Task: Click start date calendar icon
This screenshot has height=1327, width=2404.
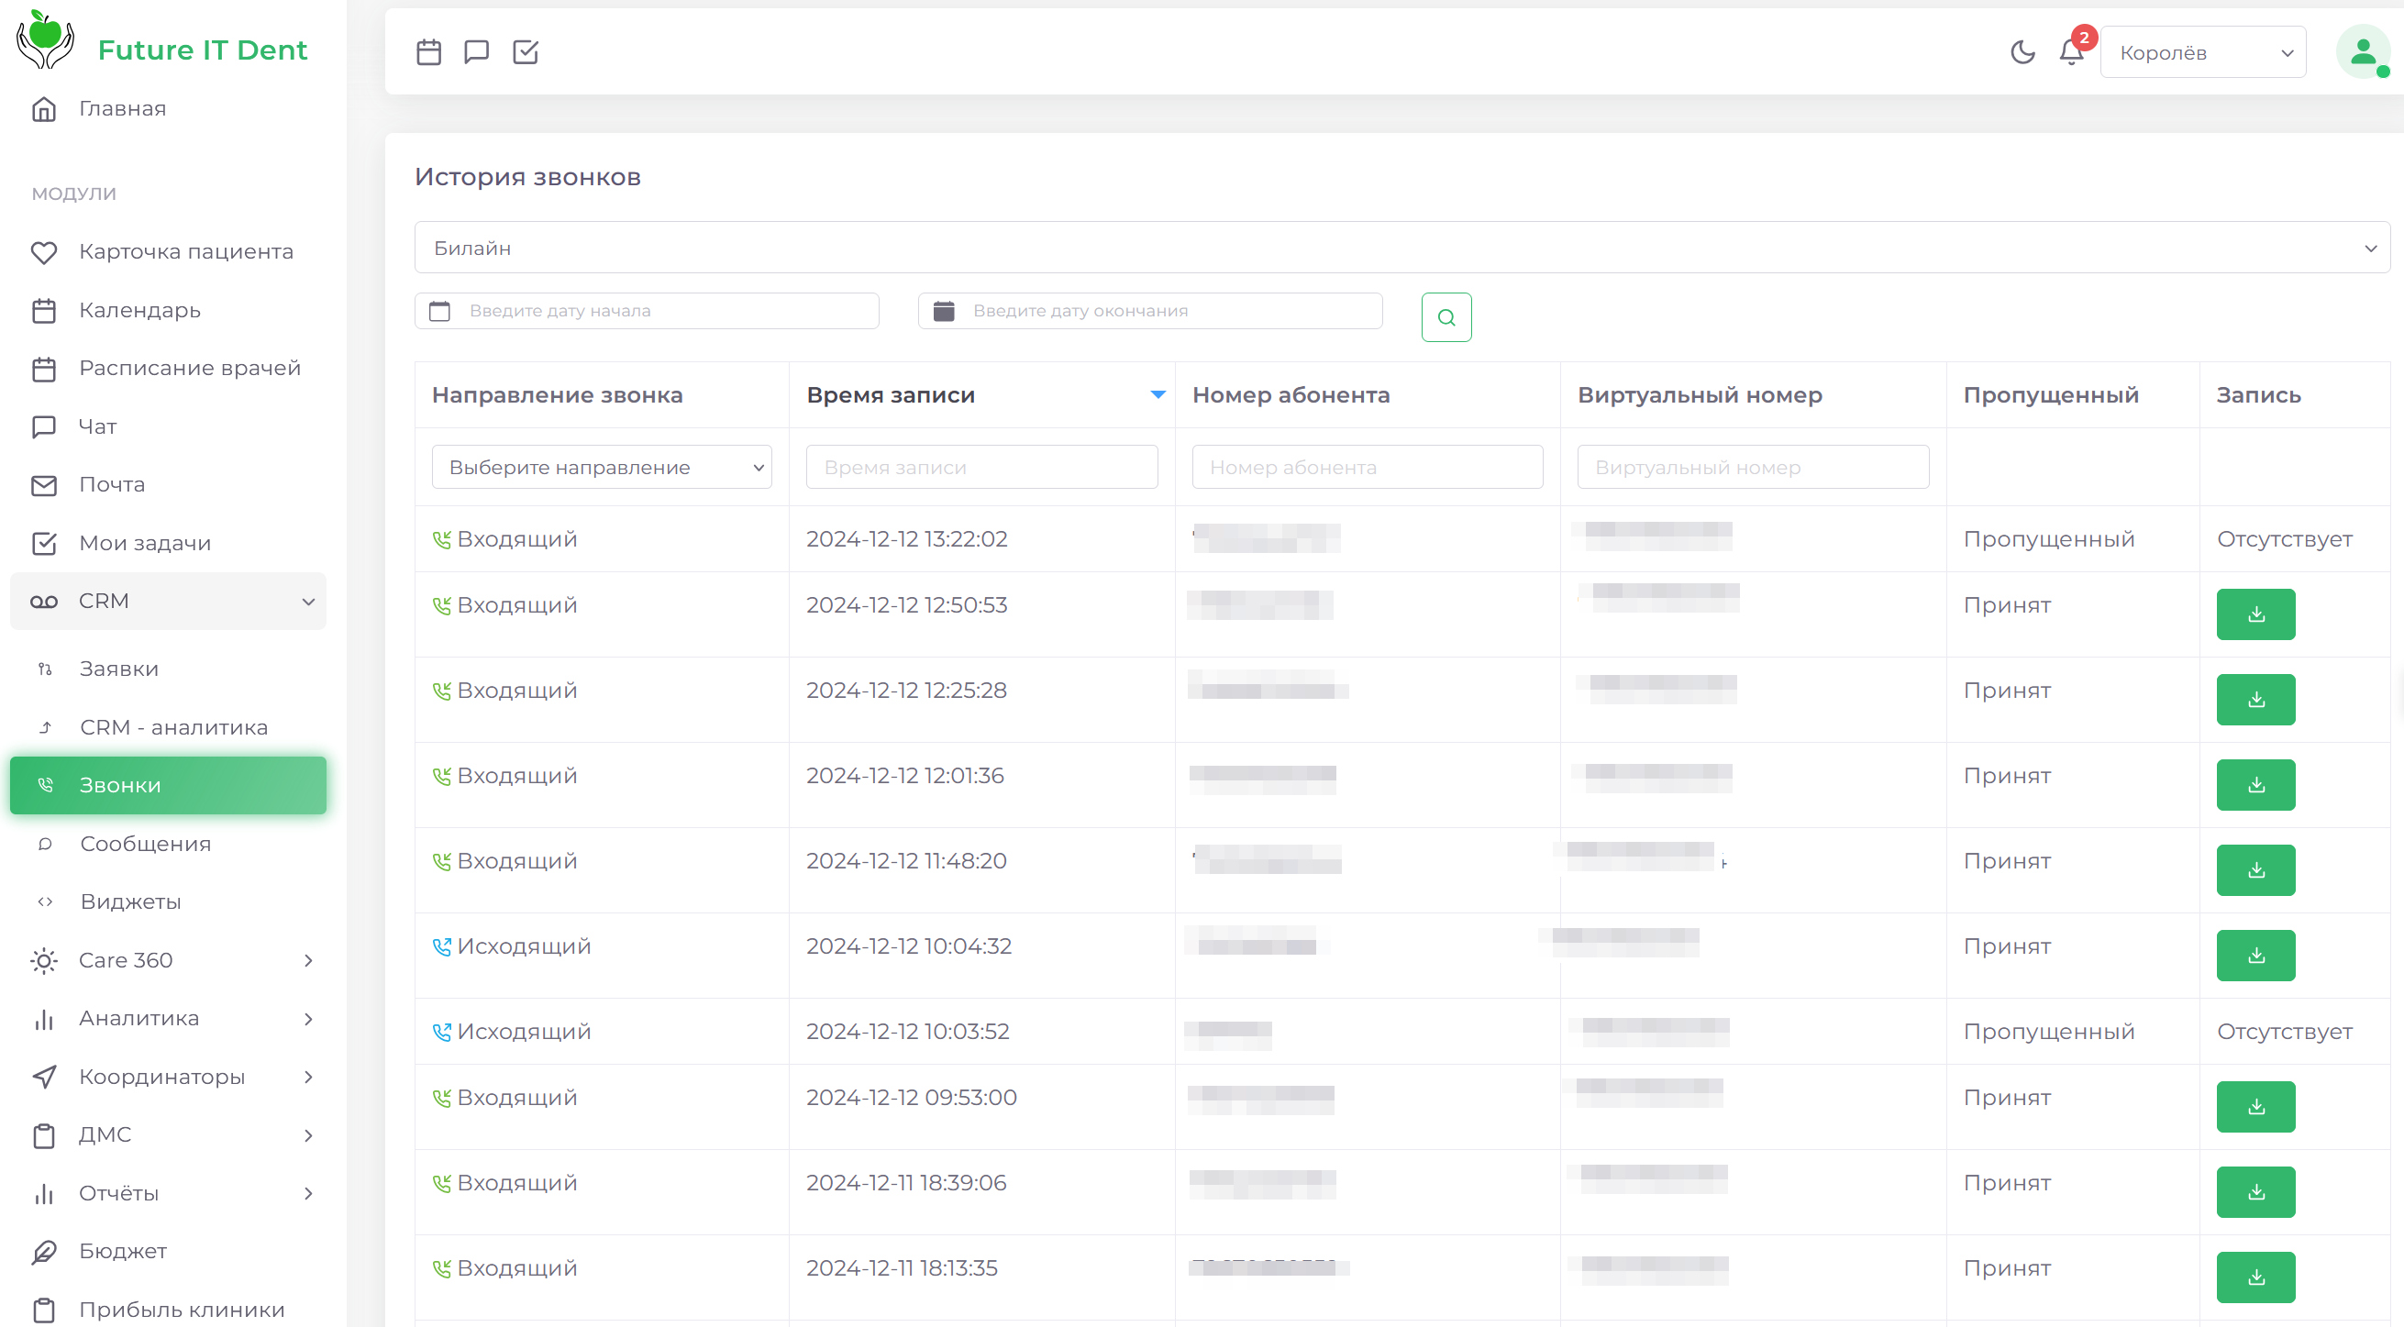Action: point(439,311)
